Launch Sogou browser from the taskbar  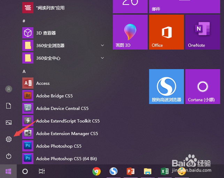[x=114, y=171]
